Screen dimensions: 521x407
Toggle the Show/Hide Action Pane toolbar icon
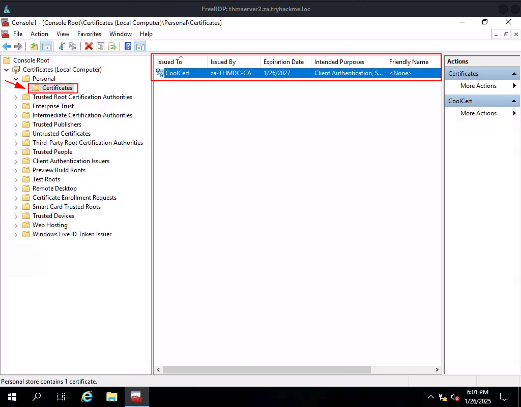(140, 46)
